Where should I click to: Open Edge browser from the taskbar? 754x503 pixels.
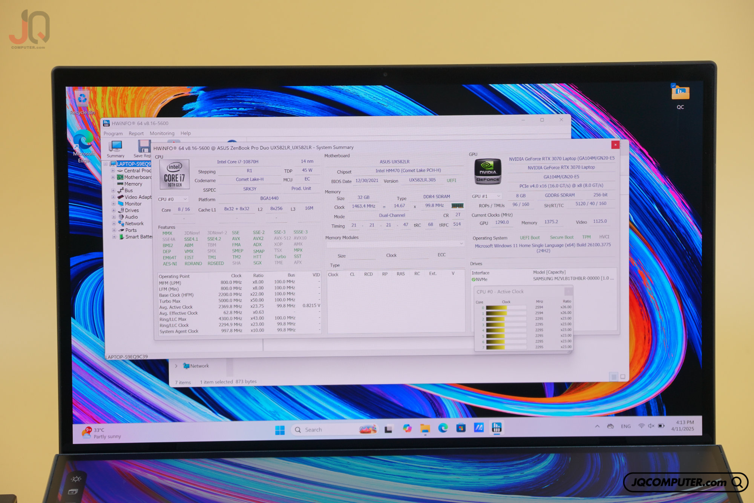tap(443, 428)
